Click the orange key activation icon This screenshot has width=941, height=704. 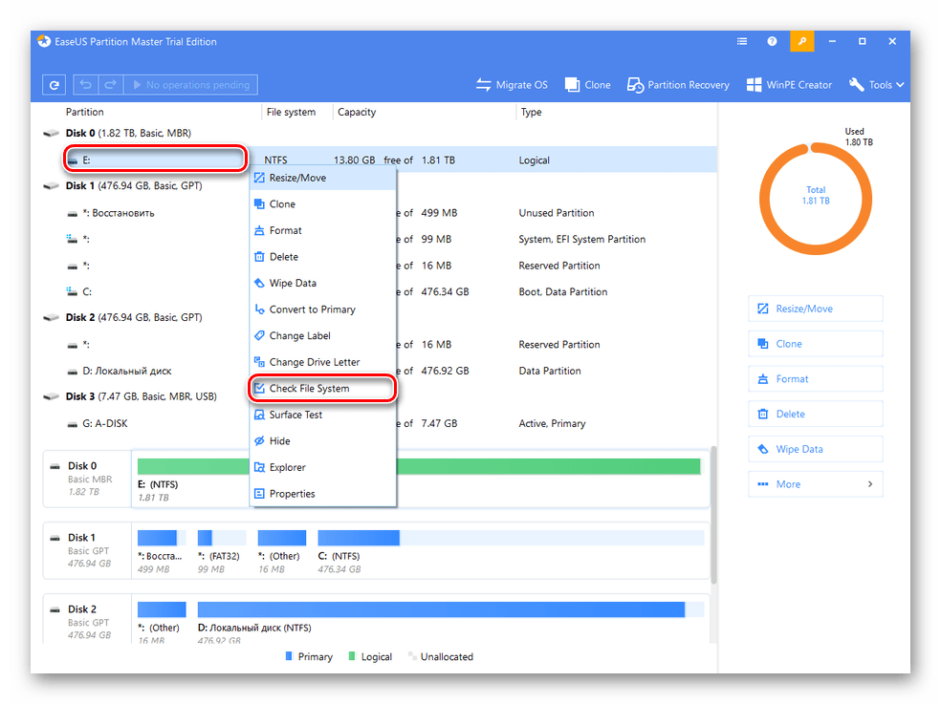click(801, 42)
